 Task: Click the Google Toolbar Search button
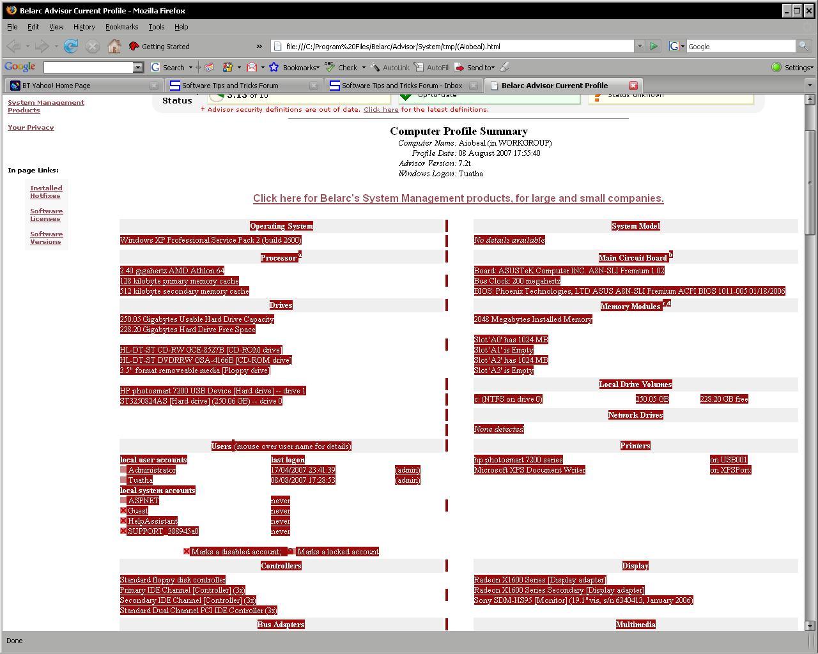[167, 67]
